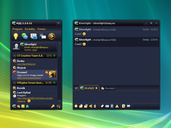
Task: Click the small gray tabs list icon left of tabs
Action: [x=76, y=88]
